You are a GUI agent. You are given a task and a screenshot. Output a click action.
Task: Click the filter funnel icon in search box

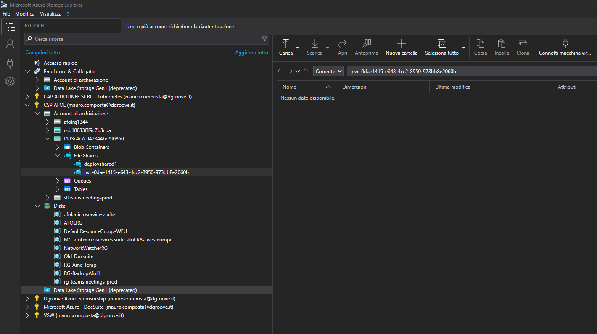[x=264, y=39]
